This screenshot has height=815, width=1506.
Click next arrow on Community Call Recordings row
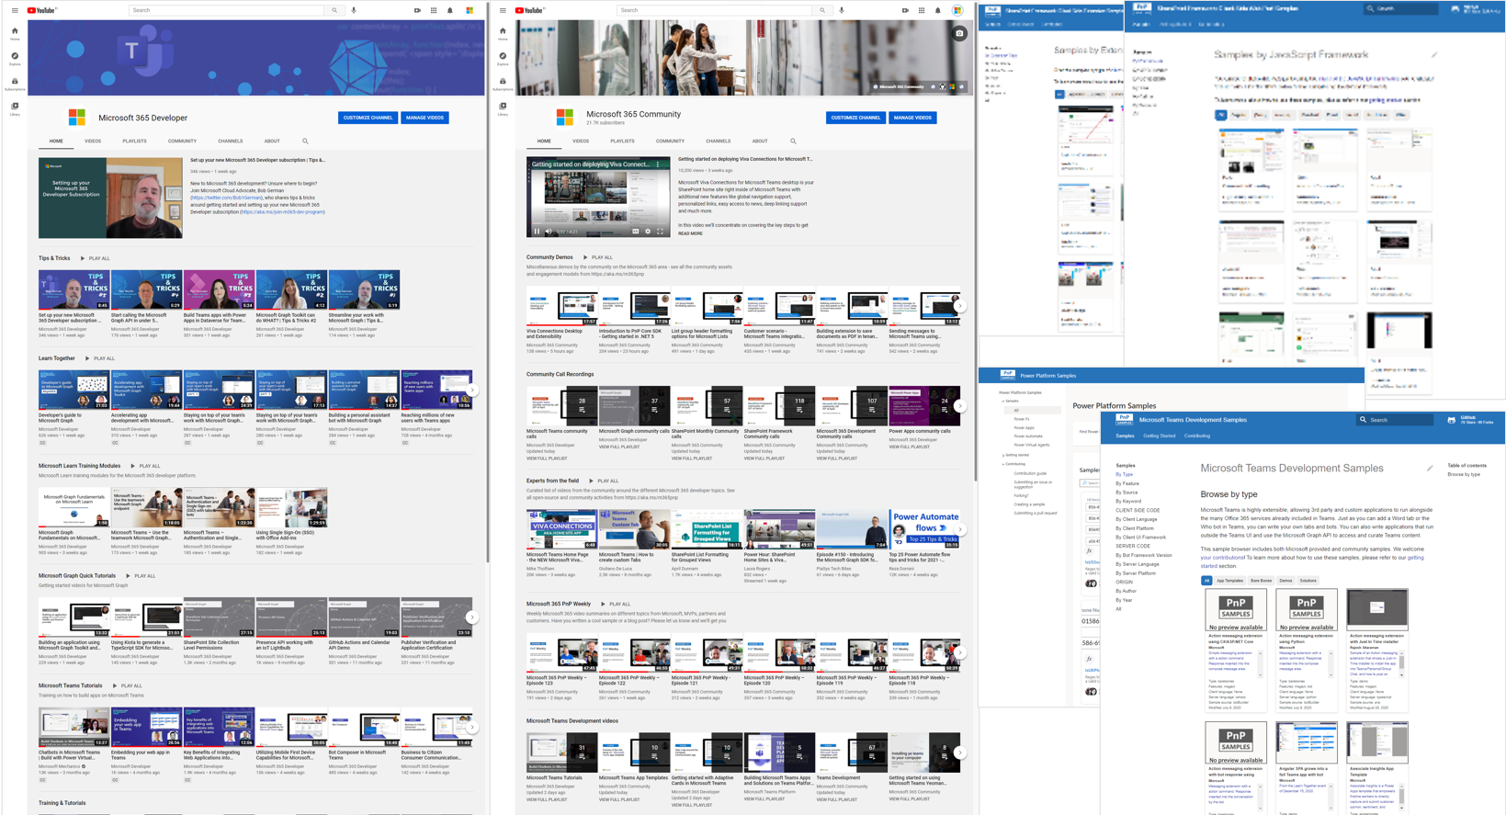pos(960,405)
